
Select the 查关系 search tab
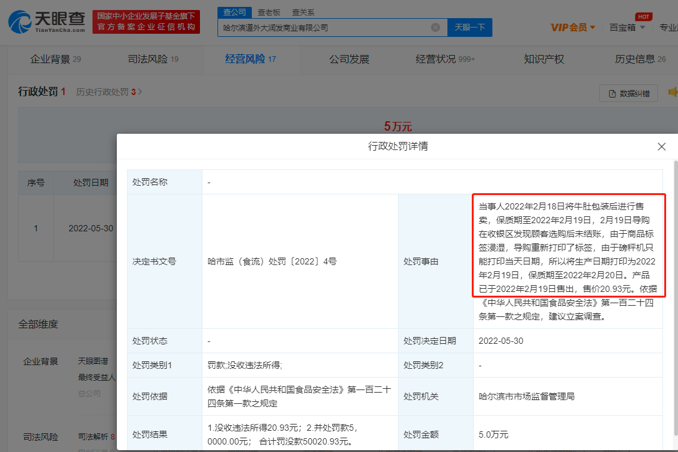[303, 12]
